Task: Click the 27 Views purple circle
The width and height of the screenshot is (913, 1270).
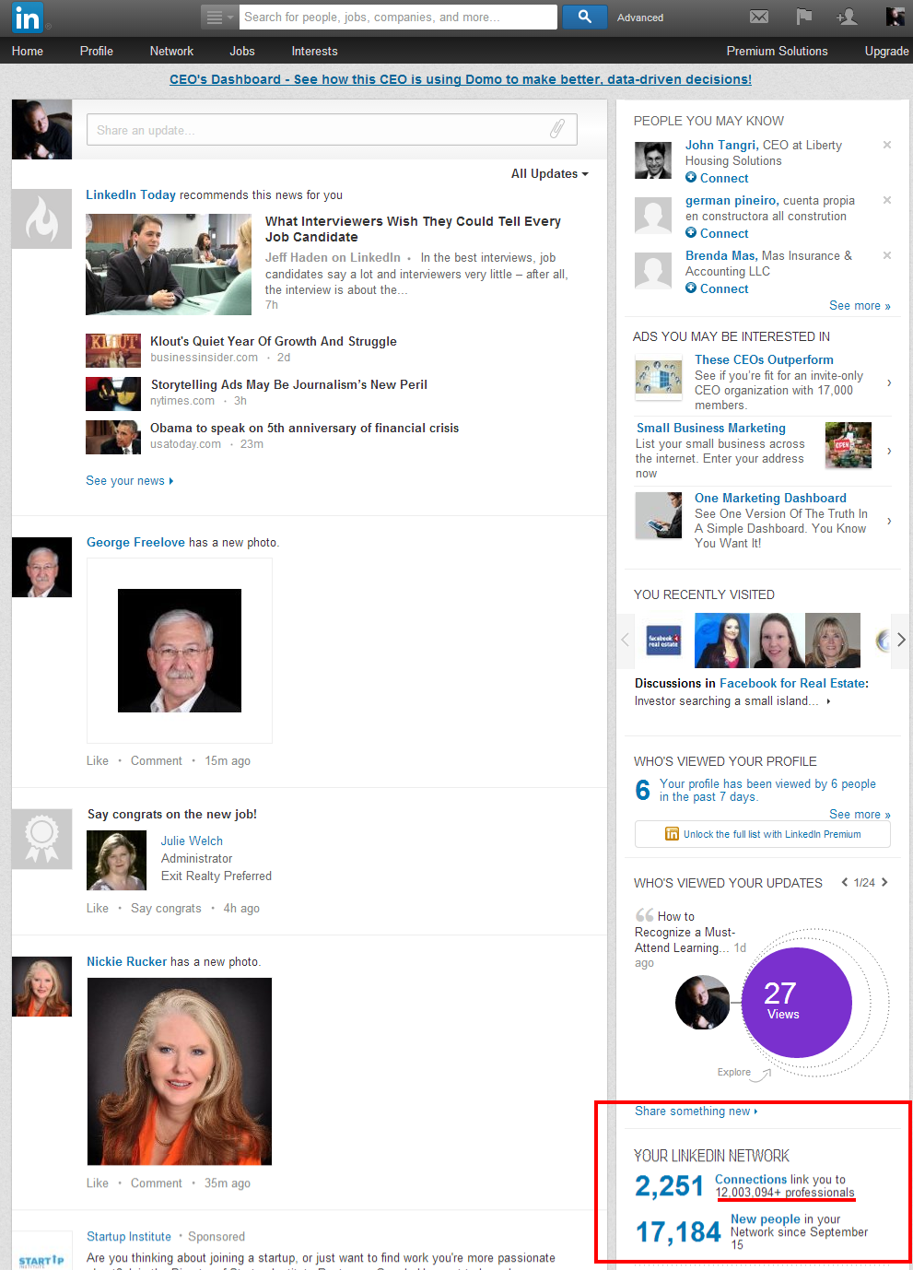Action: (797, 1003)
